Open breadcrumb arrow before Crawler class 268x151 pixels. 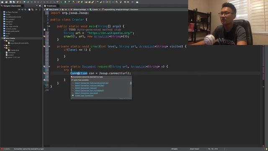click(88, 10)
